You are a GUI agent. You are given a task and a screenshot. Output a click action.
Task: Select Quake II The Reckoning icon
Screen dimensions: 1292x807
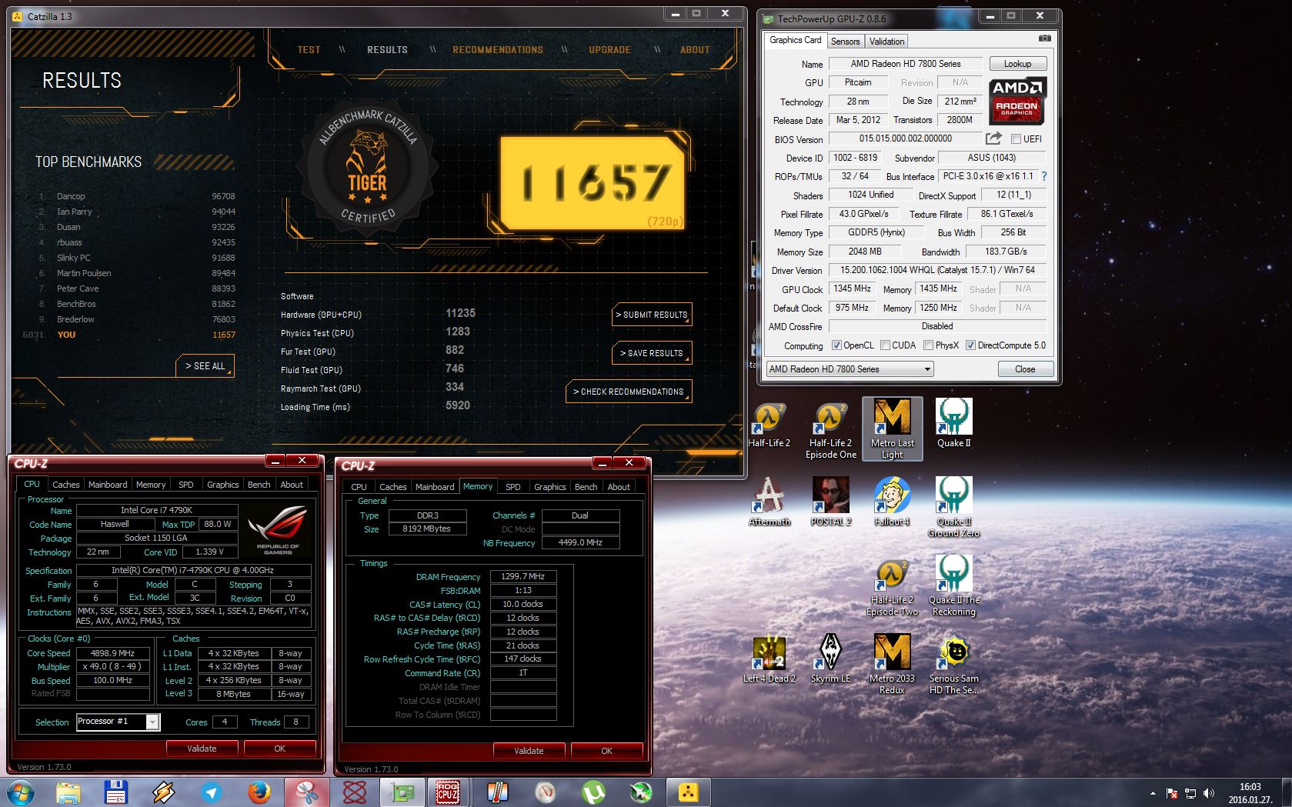click(953, 586)
